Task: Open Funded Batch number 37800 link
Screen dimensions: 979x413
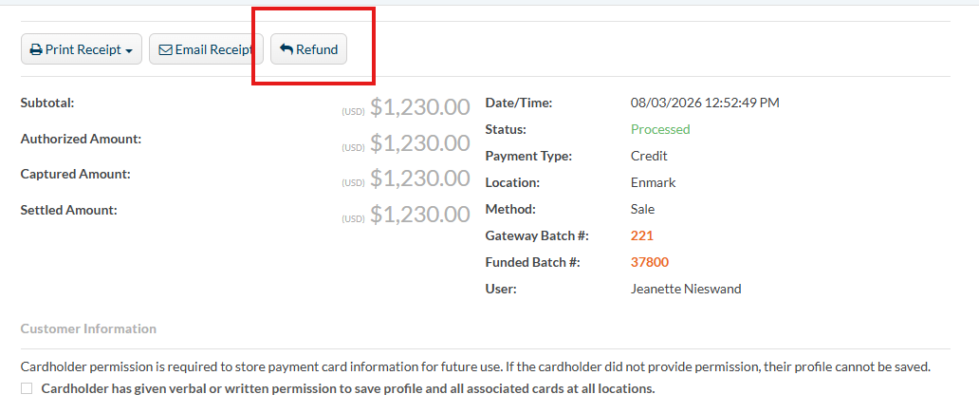Action: (649, 262)
